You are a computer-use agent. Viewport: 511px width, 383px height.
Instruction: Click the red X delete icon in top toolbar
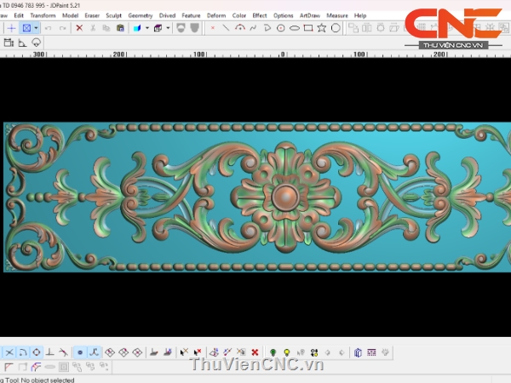click(x=79, y=28)
